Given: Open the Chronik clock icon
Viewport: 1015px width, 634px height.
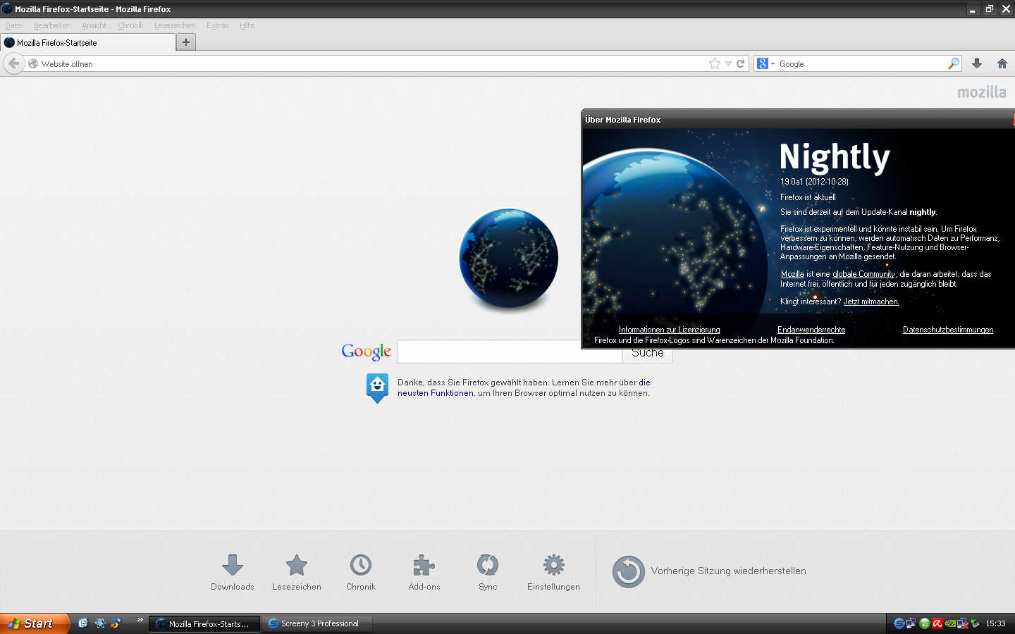Looking at the screenshot, I should [361, 565].
